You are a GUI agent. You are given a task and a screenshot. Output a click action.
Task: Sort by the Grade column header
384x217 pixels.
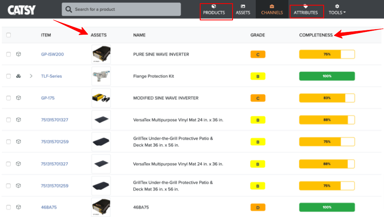point(258,35)
